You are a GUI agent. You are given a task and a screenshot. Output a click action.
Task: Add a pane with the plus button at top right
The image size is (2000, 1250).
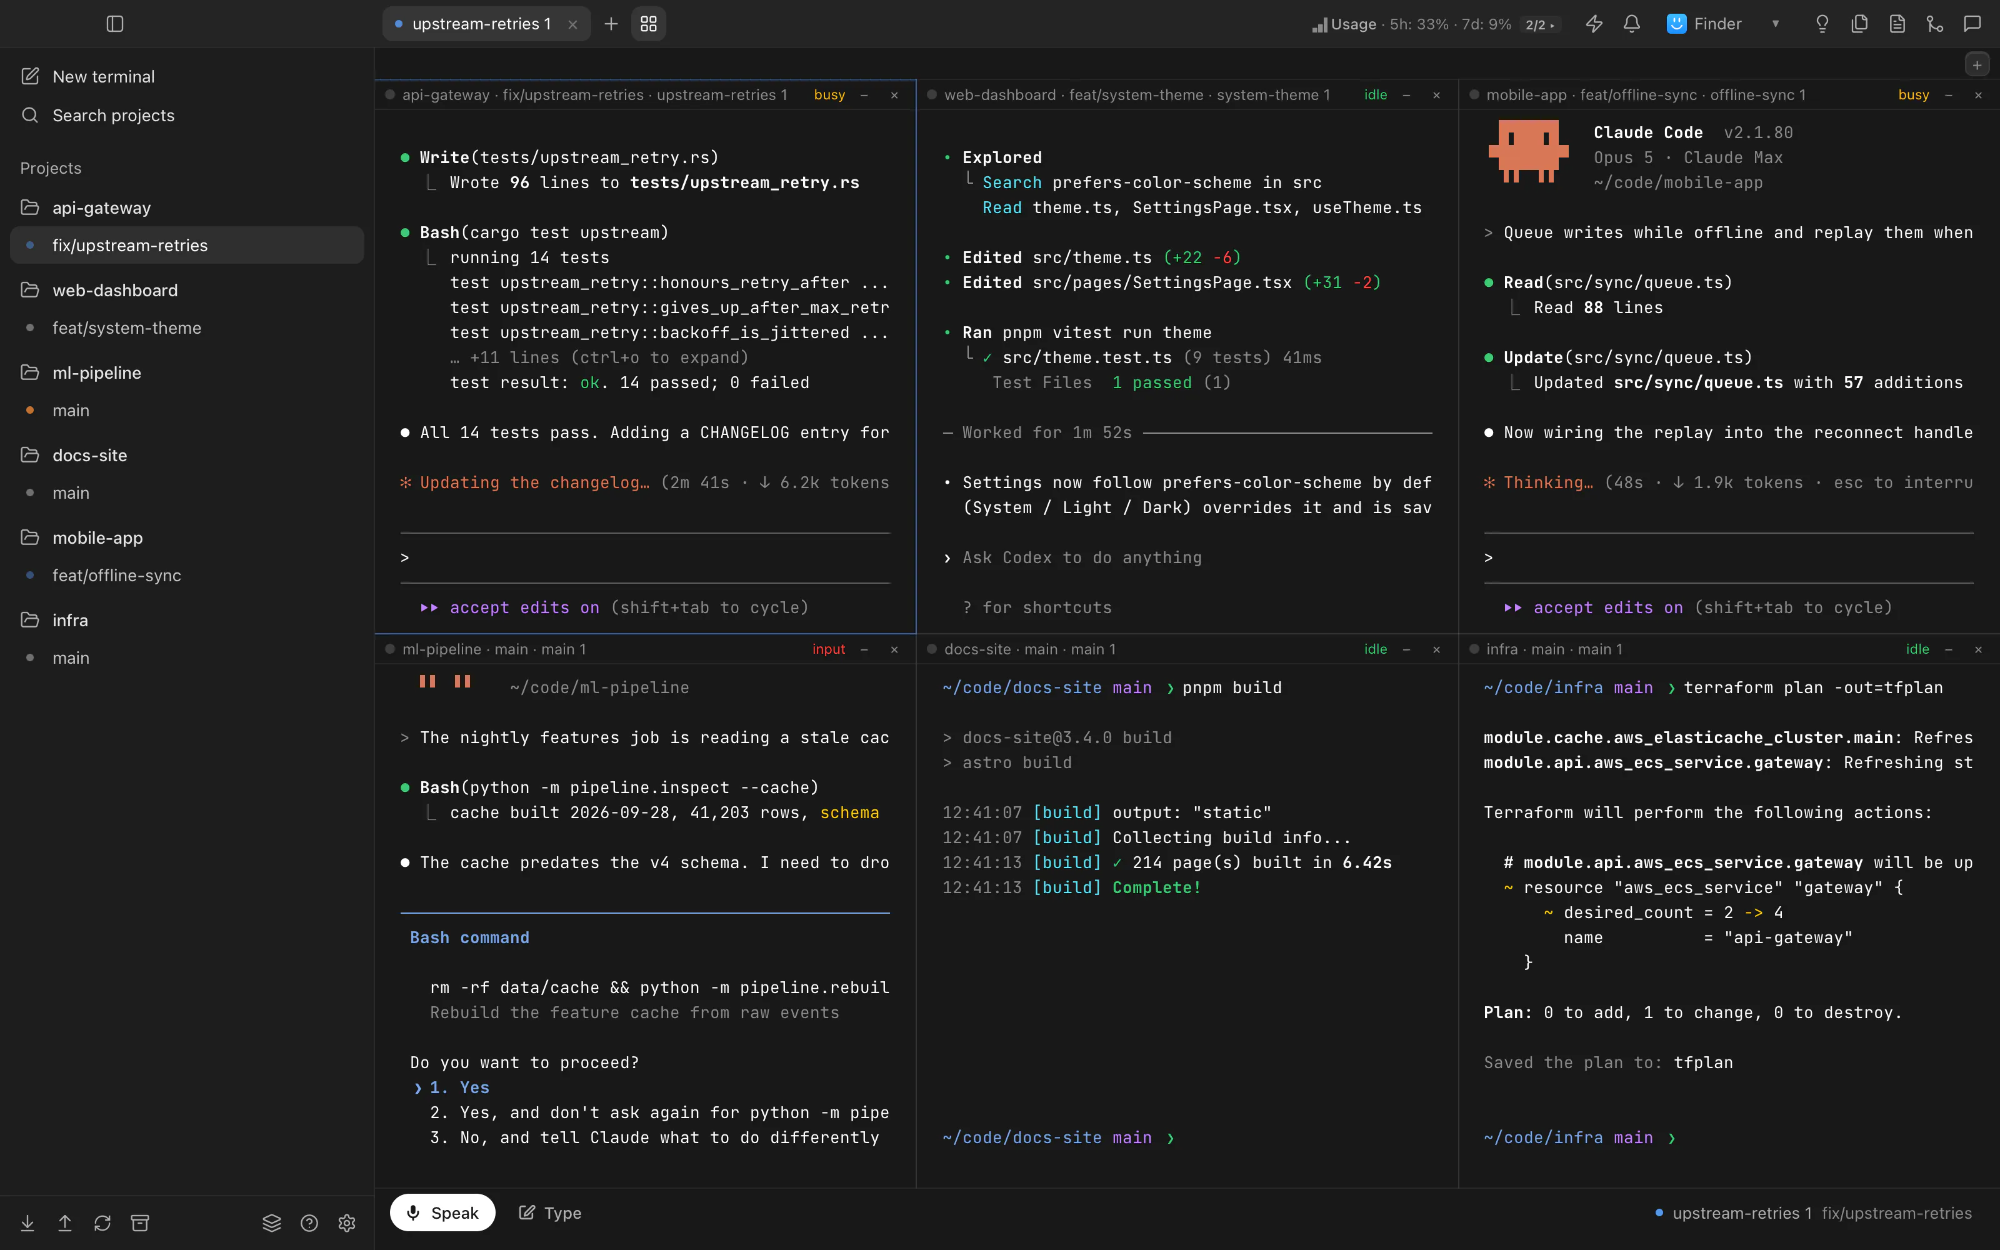1977,64
